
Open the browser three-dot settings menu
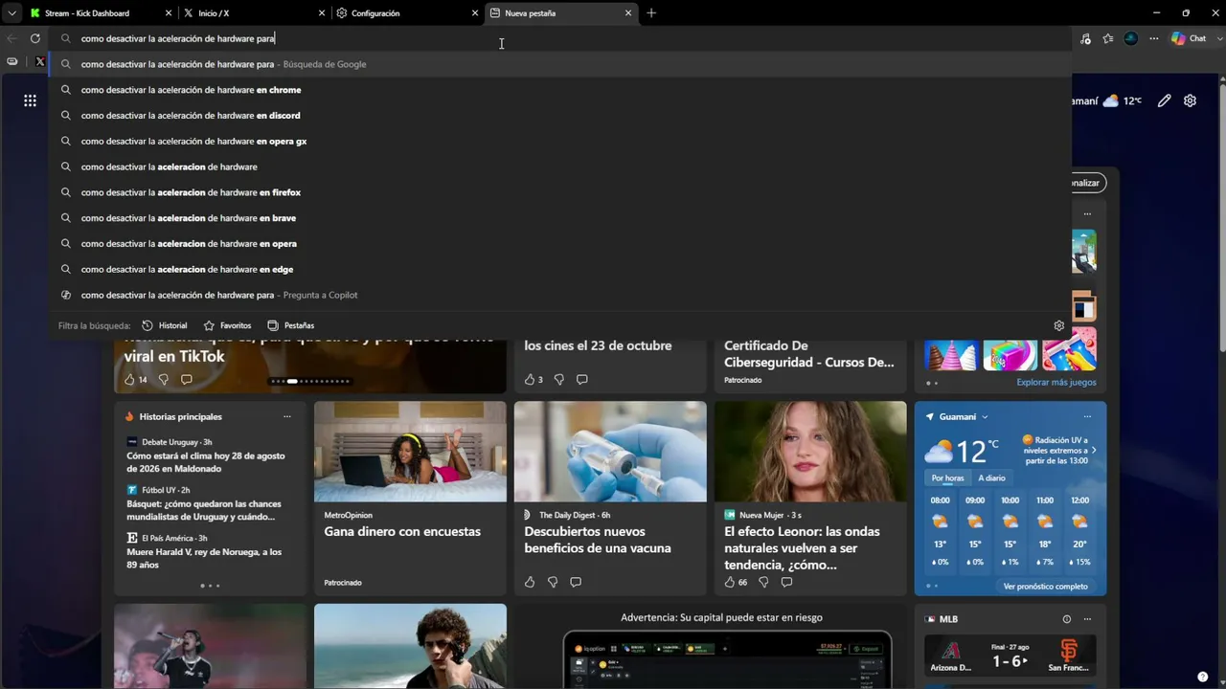(1154, 38)
